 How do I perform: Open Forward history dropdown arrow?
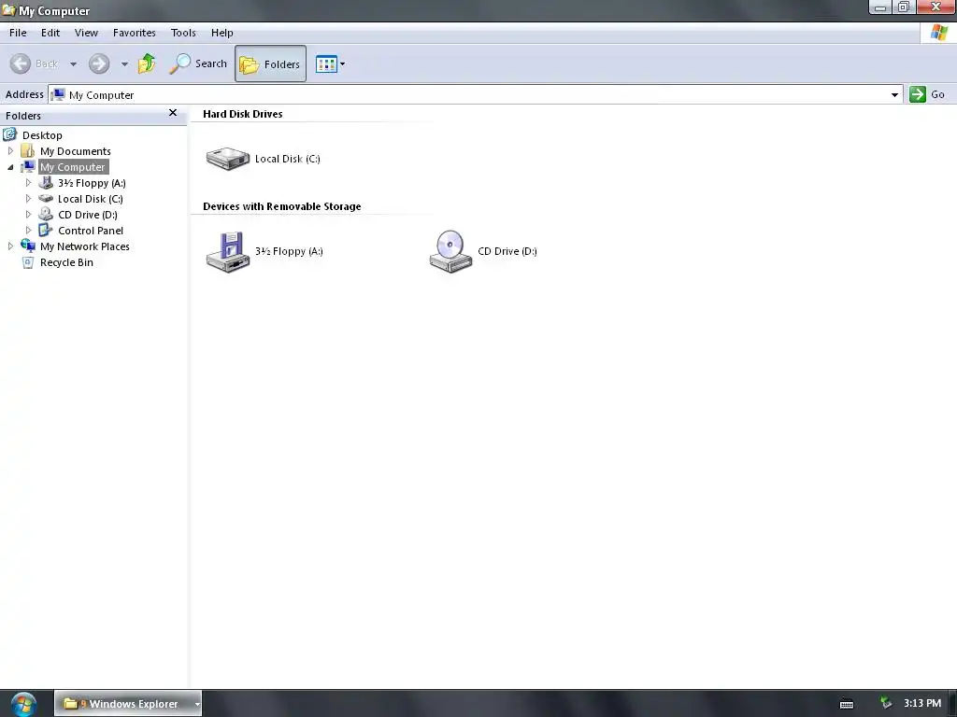pyautogui.click(x=124, y=63)
